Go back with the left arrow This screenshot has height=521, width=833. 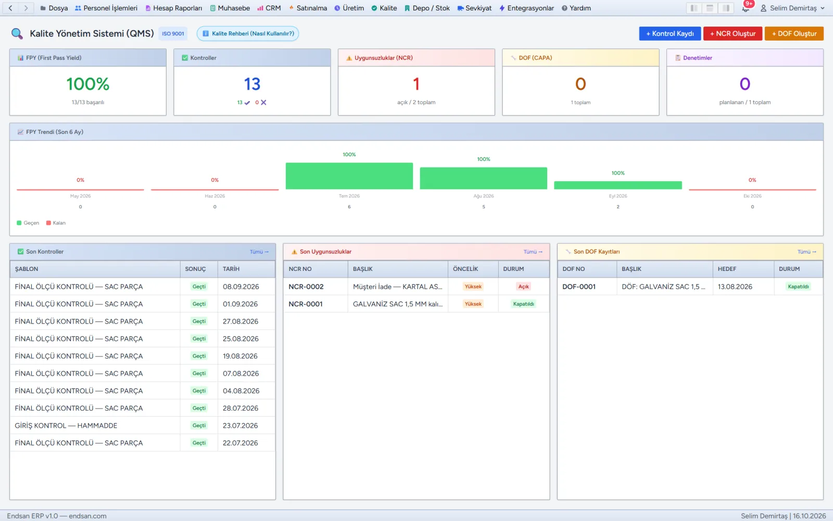tap(10, 8)
